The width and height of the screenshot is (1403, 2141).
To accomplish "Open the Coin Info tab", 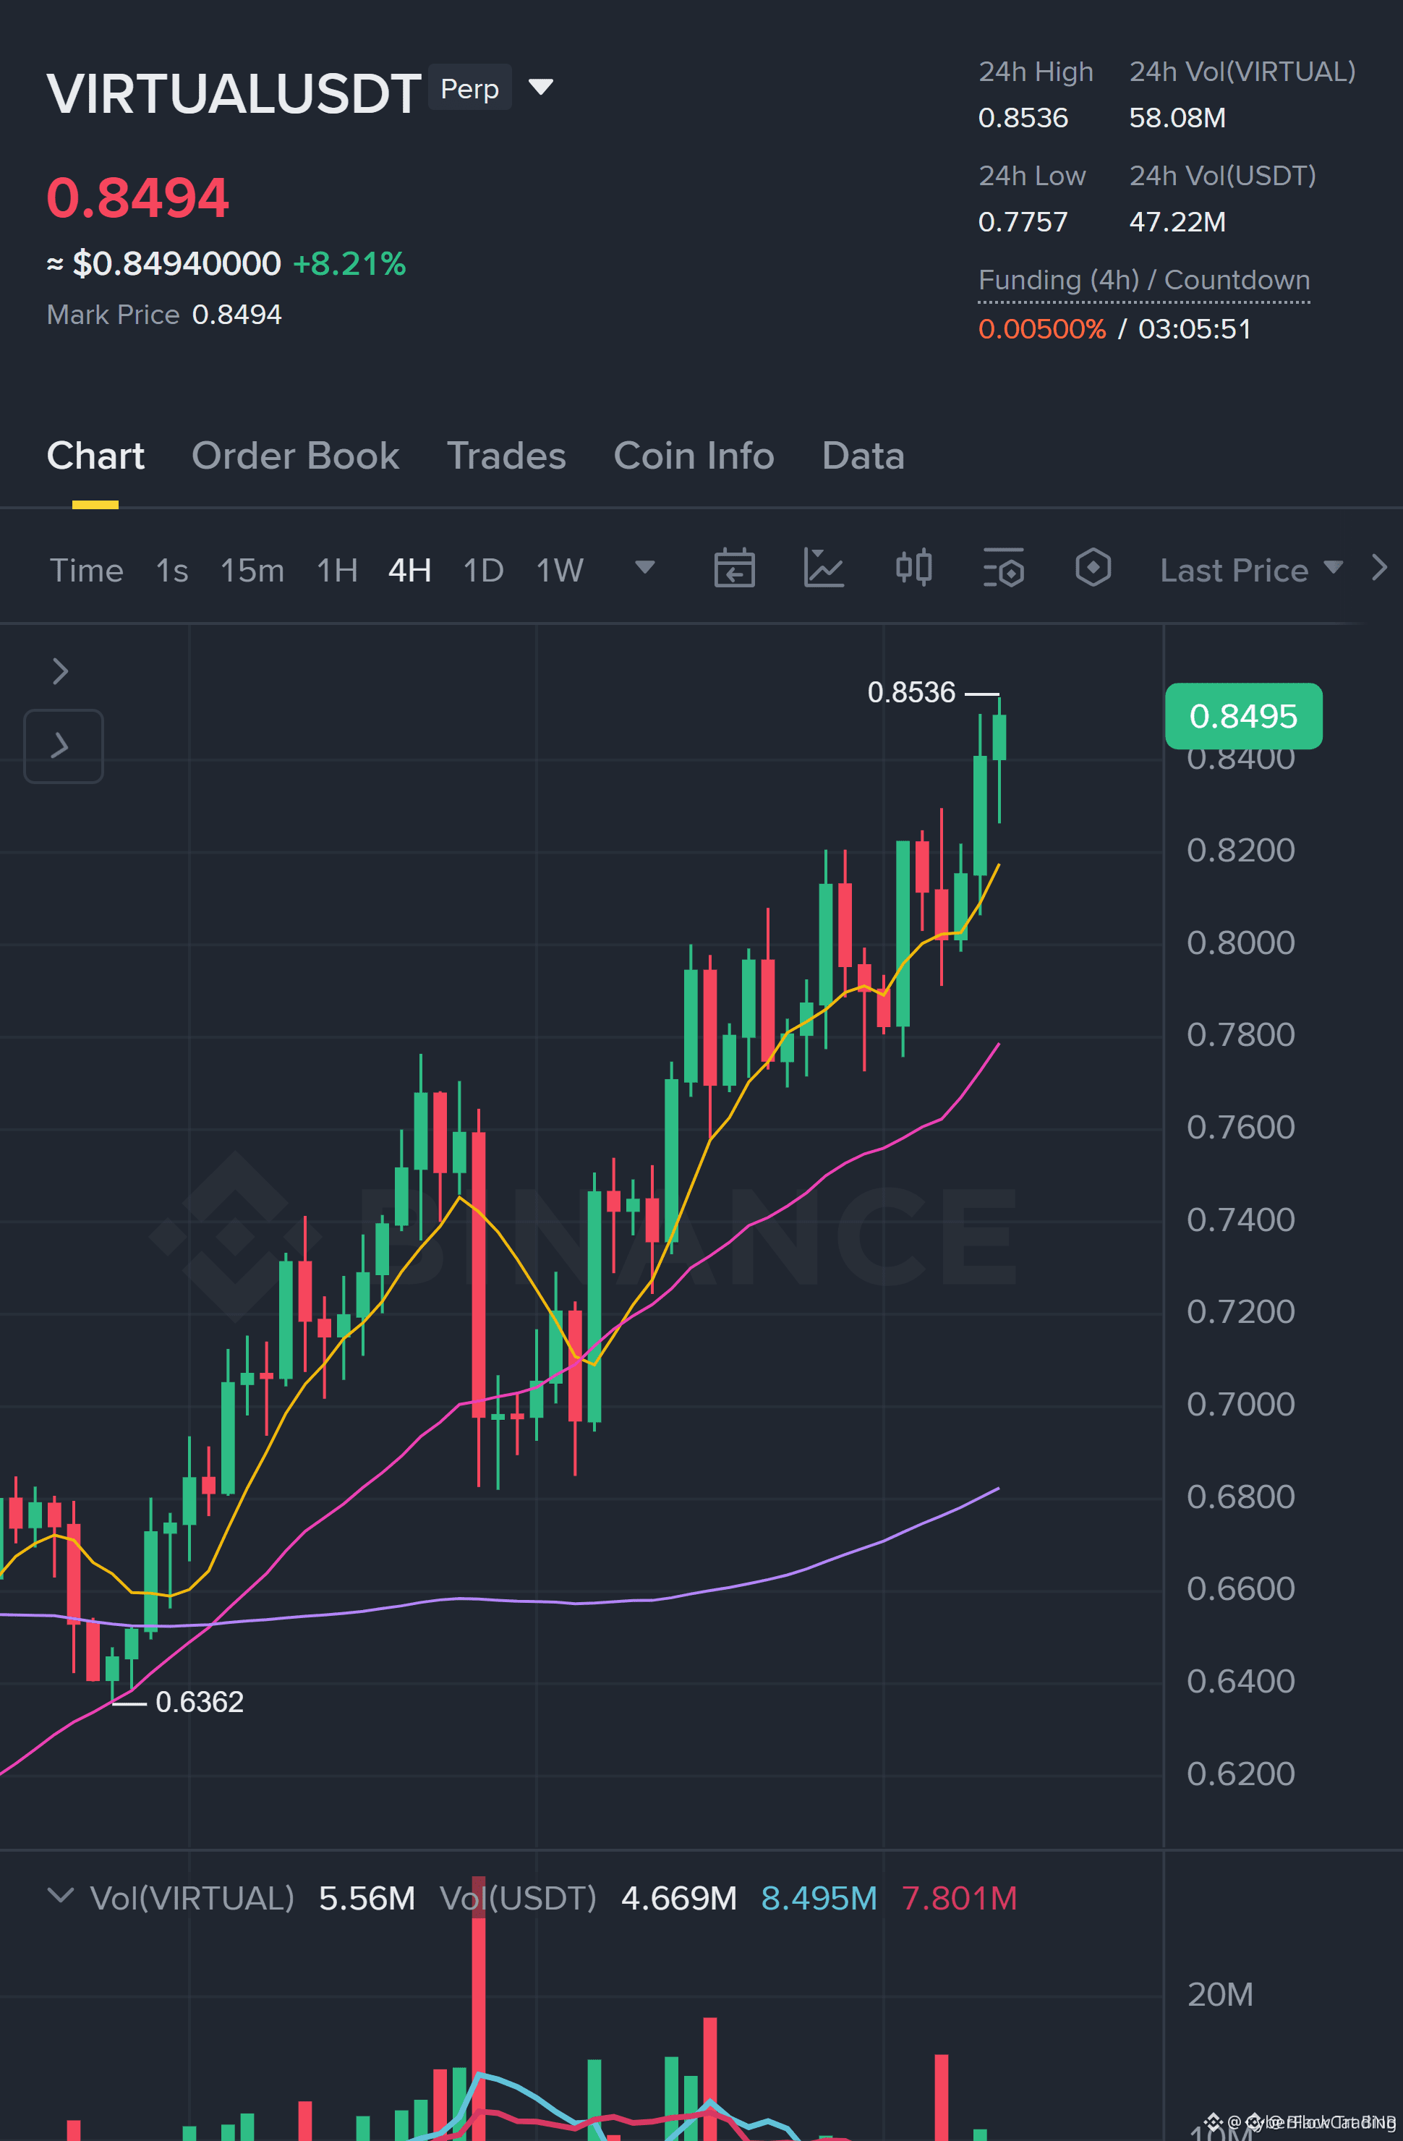I will click(694, 456).
